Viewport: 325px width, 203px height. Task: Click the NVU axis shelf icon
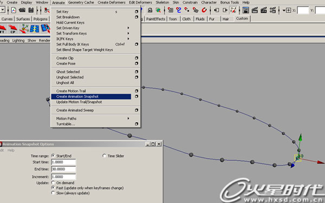click(x=24, y=29)
